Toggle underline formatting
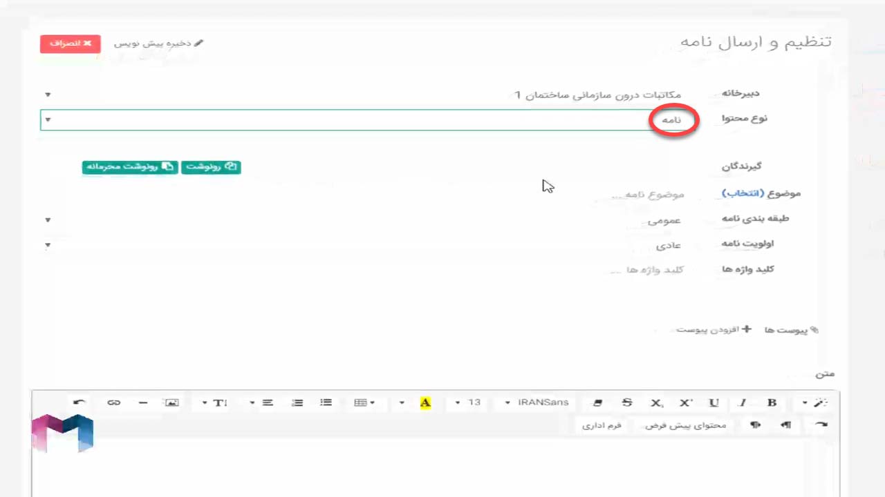 714,402
